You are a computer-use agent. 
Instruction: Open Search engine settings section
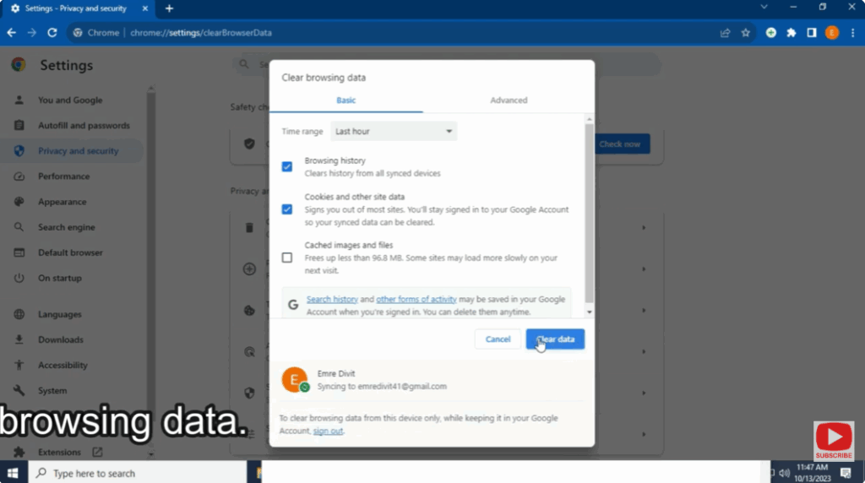click(66, 226)
